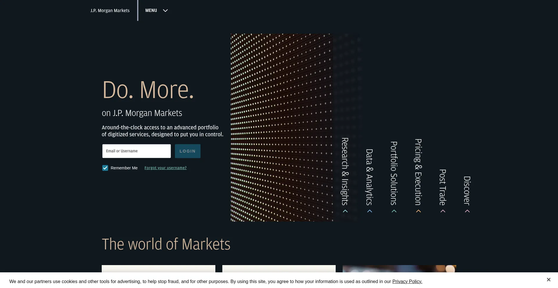Click the LOGIN button

[188, 151]
